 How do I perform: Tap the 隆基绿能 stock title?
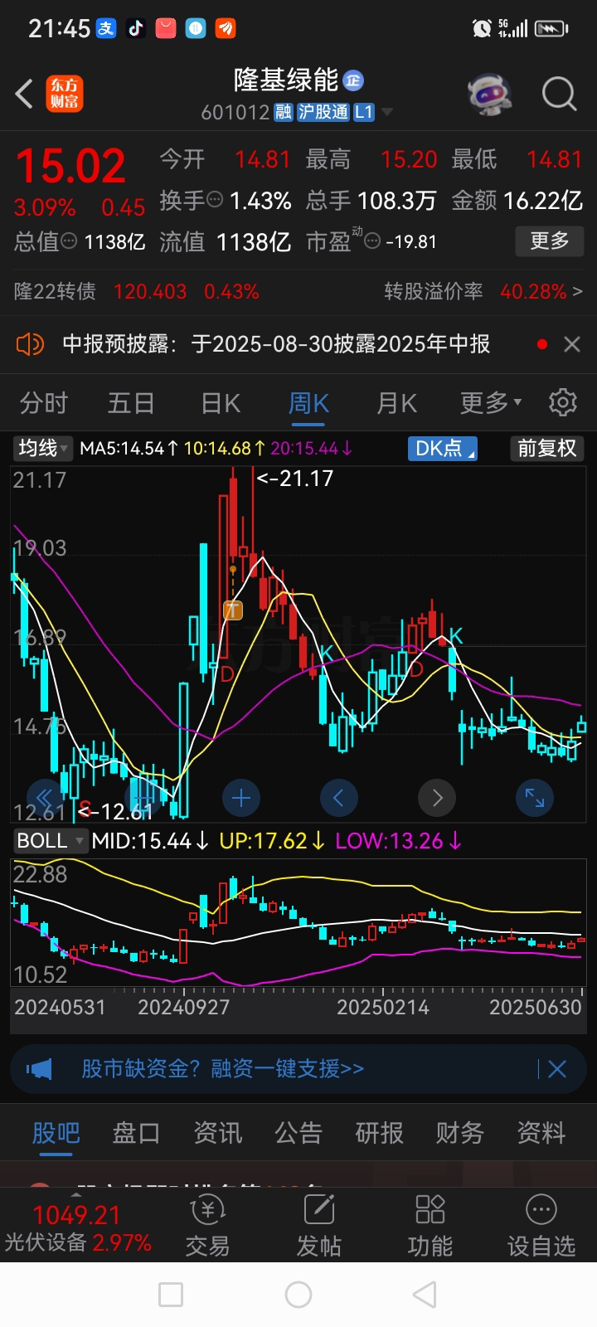click(x=286, y=80)
